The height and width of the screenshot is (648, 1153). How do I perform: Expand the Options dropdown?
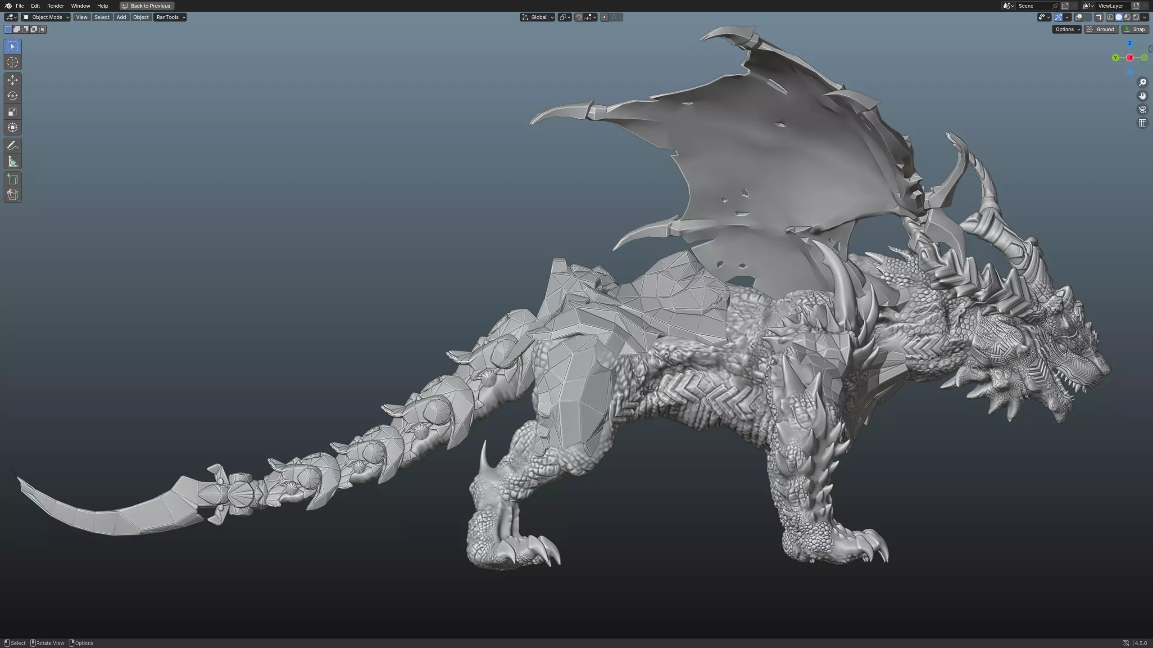click(x=1067, y=29)
